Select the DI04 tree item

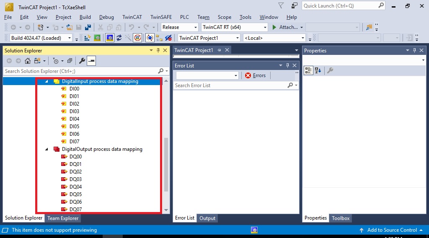[75, 119]
